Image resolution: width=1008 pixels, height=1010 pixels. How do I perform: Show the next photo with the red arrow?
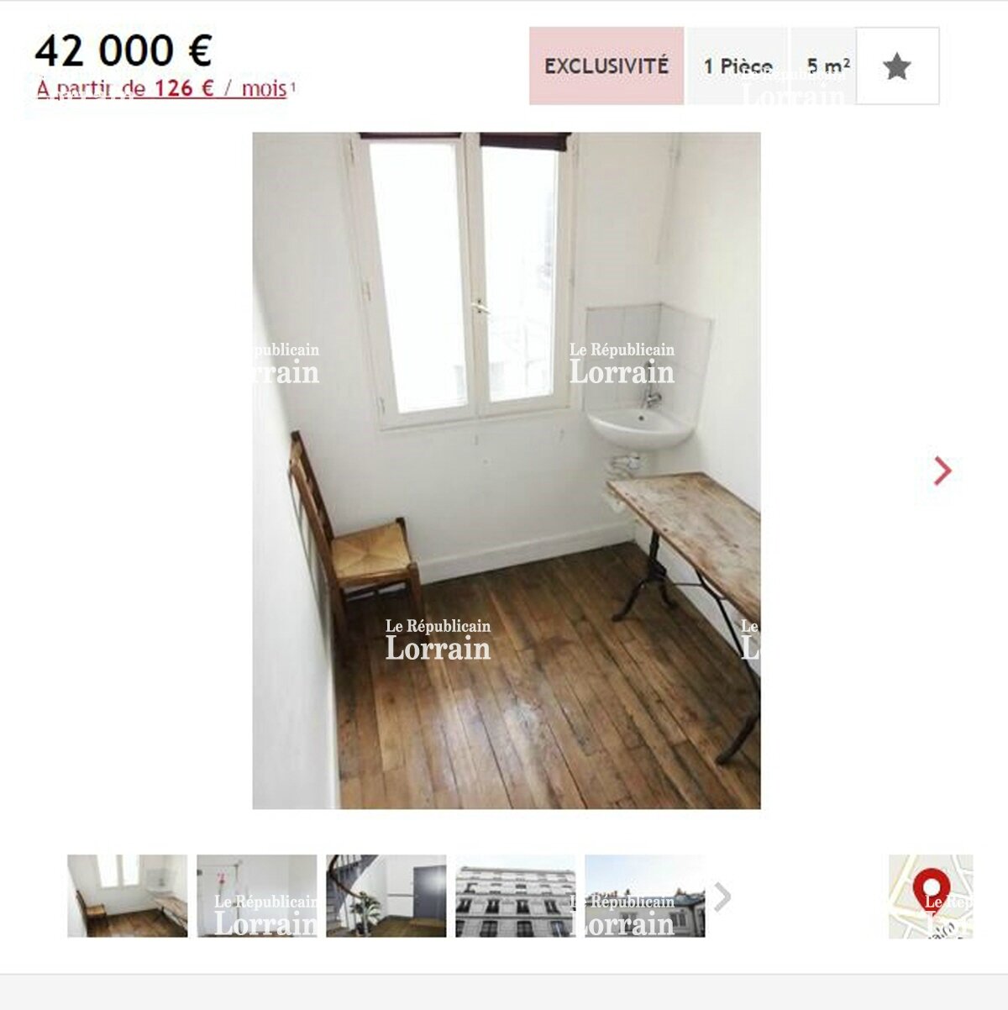[x=942, y=471]
